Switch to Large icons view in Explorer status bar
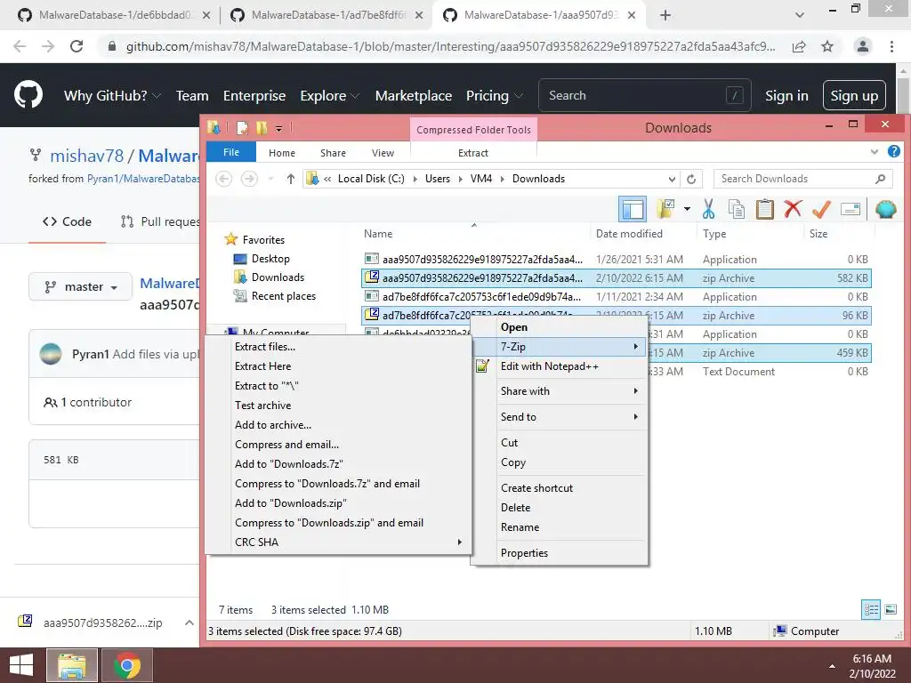Viewport: 911px width, 683px height. pos(890,609)
